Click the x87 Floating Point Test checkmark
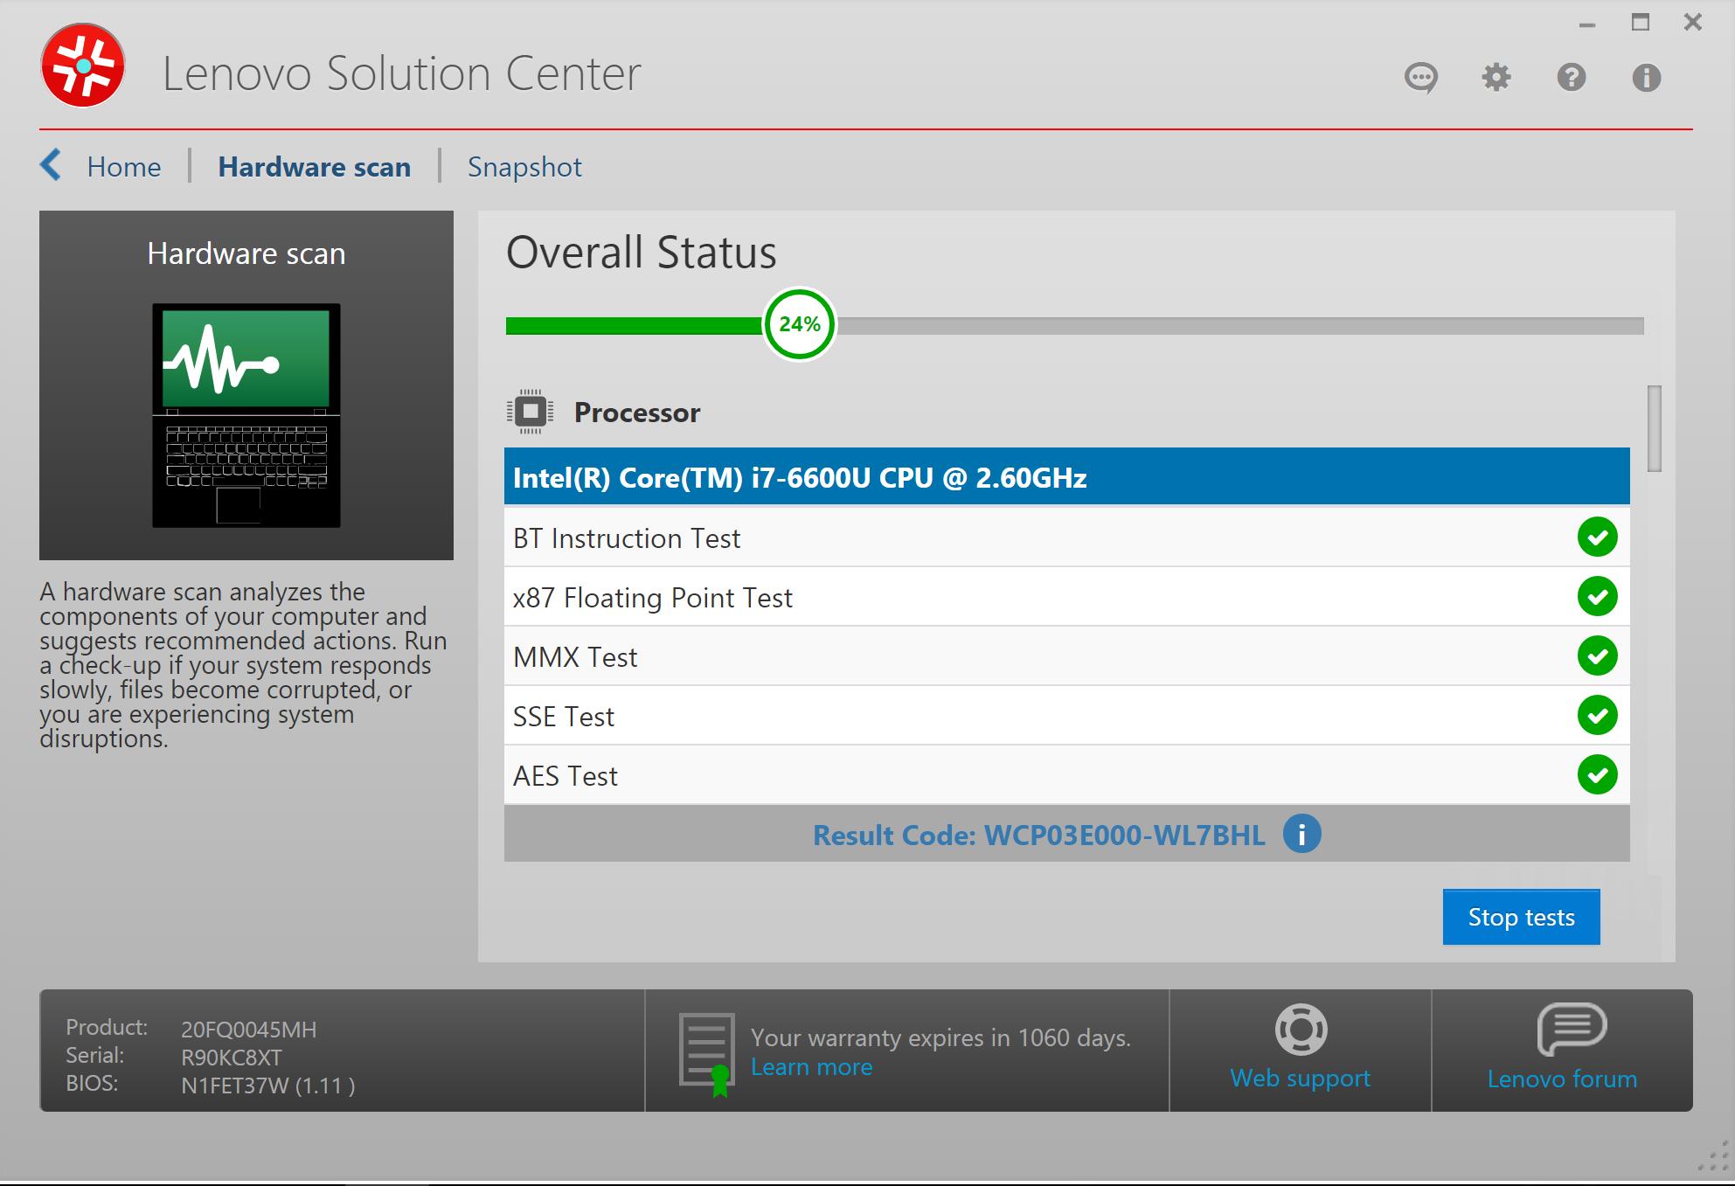 pyautogui.click(x=1598, y=597)
